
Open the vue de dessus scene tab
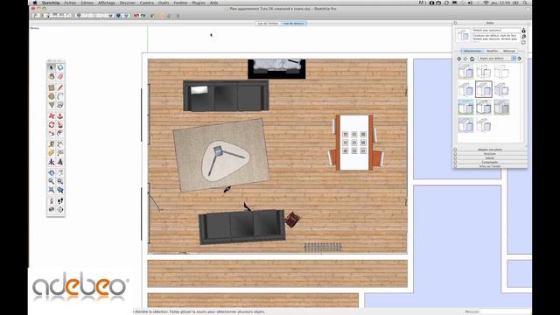294,24
